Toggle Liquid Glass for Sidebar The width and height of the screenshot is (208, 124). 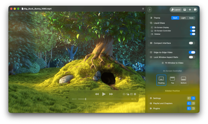click(192, 34)
